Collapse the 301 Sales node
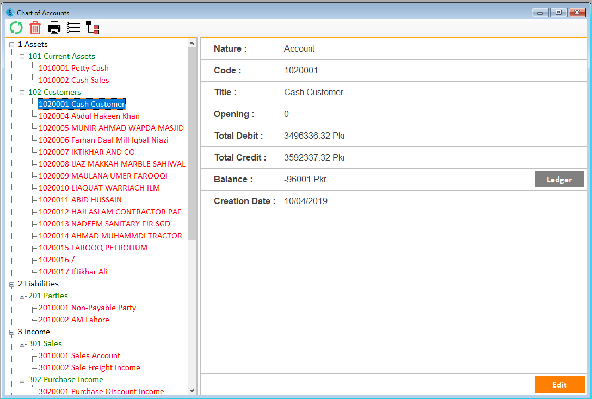The image size is (592, 399). [22, 344]
